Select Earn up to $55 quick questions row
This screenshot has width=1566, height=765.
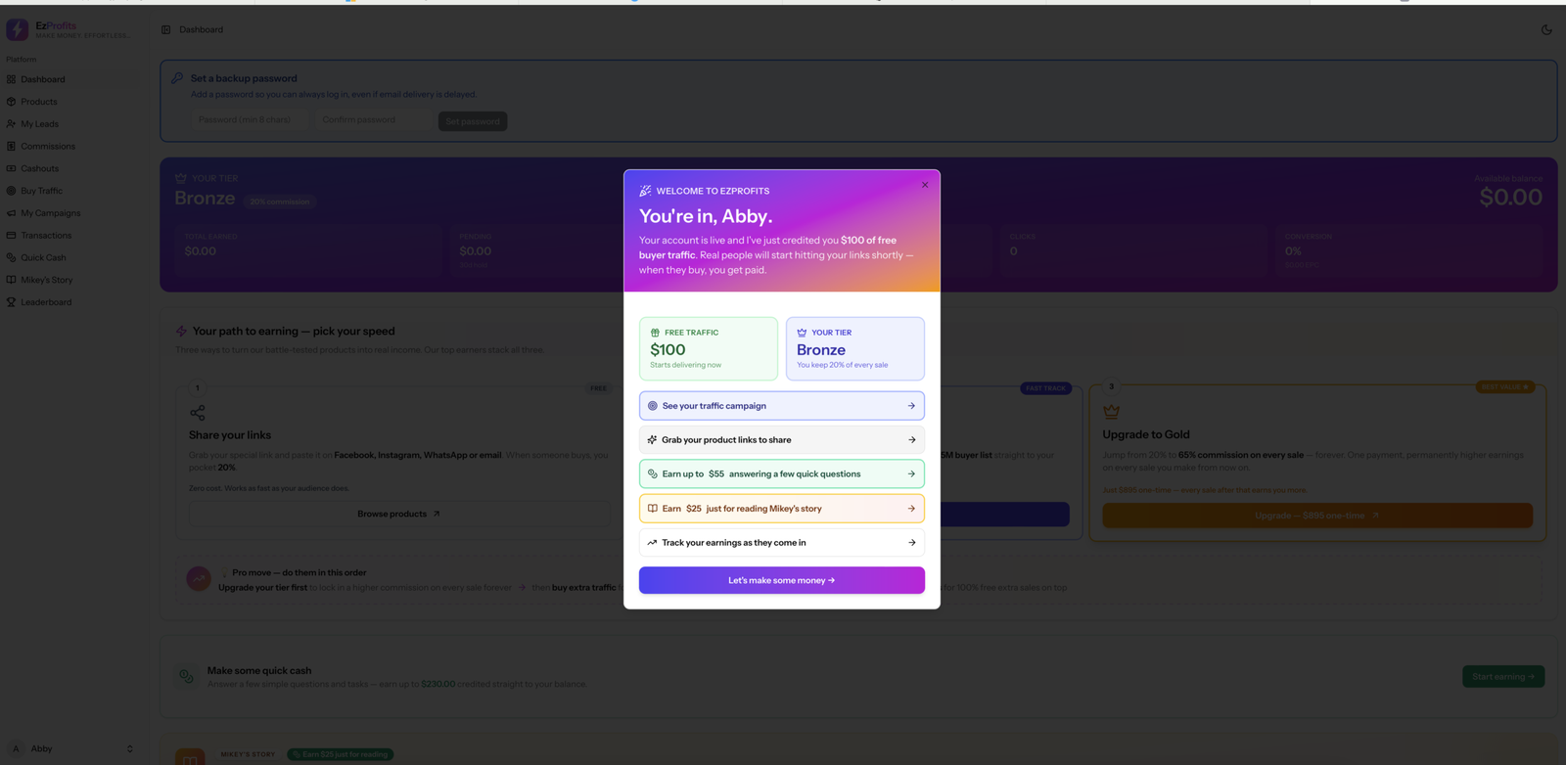pos(782,474)
